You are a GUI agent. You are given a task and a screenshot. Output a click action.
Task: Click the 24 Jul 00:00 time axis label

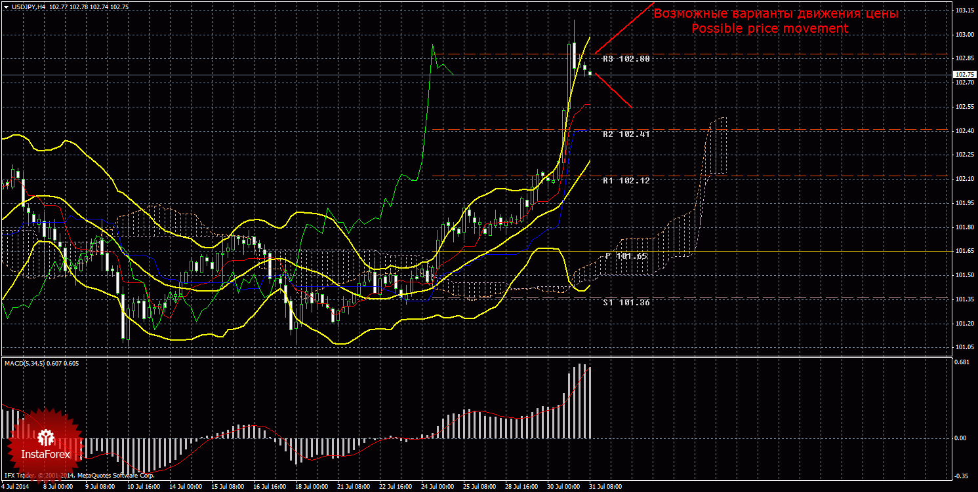pos(438,487)
